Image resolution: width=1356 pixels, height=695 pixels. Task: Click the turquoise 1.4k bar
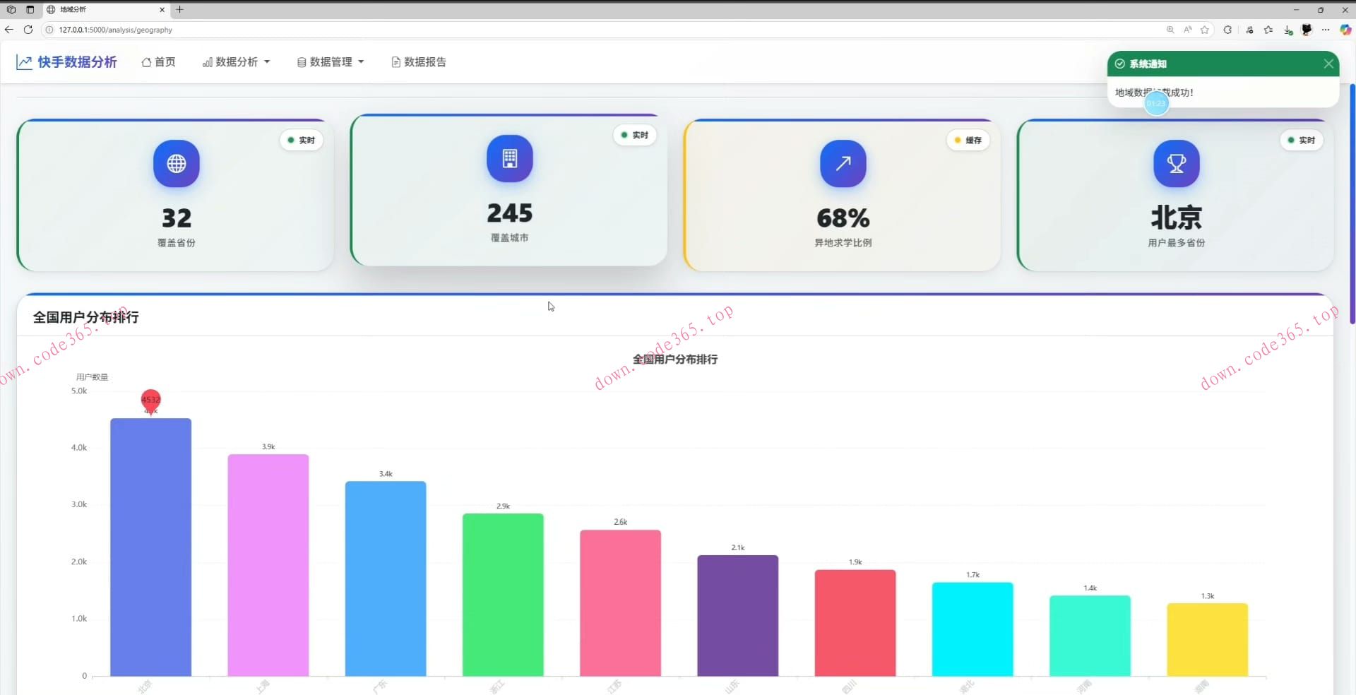click(x=1090, y=636)
